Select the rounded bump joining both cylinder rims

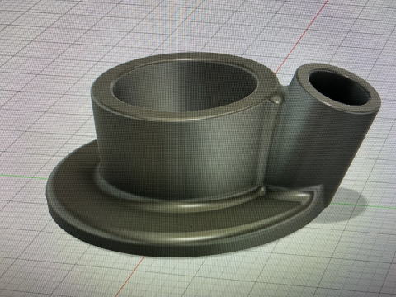point(276,100)
